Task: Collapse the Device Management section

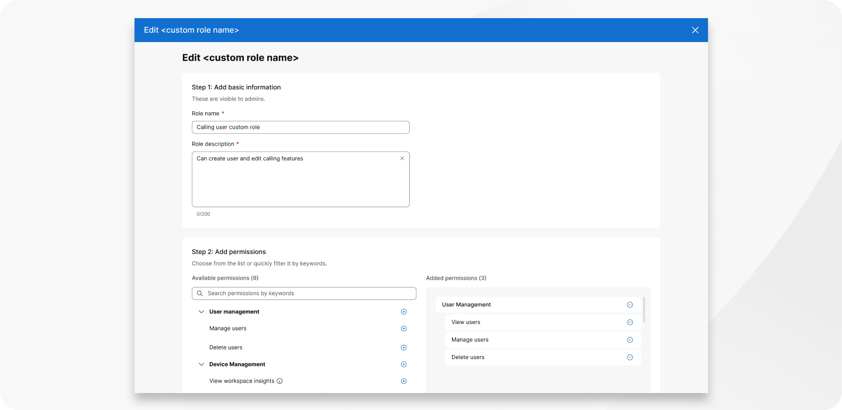Action: [x=201, y=364]
